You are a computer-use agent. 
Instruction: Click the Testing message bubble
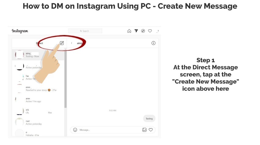coord(149,118)
